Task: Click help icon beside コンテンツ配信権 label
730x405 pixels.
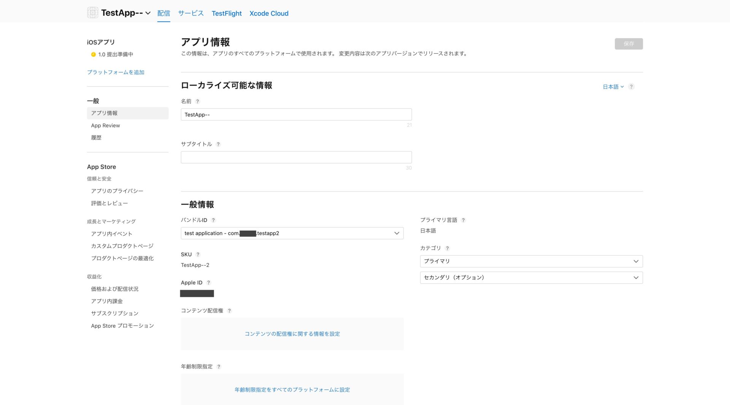Action: (229, 311)
